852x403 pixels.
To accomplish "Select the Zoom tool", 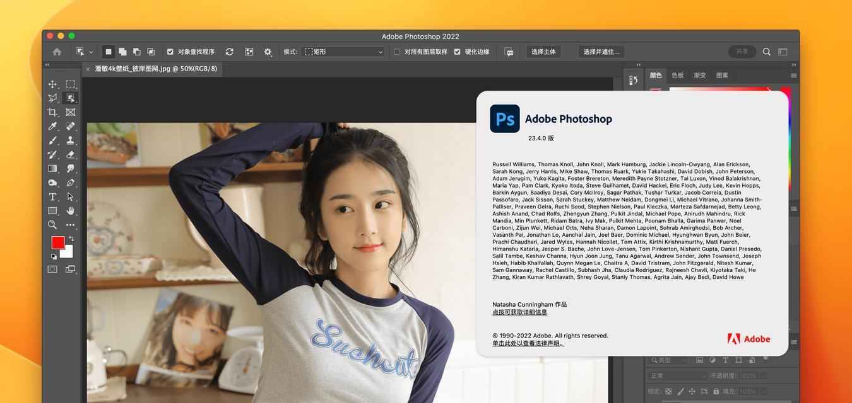I will pos(52,225).
